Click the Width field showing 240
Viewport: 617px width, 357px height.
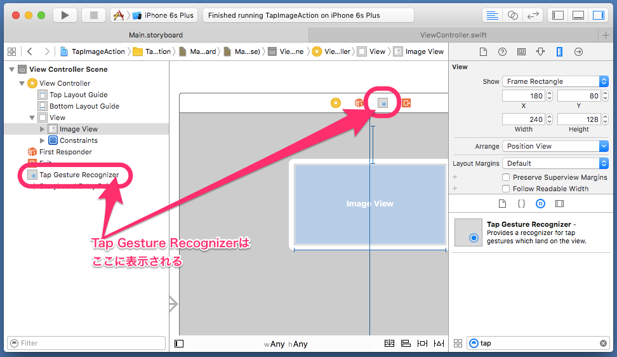(x=524, y=119)
